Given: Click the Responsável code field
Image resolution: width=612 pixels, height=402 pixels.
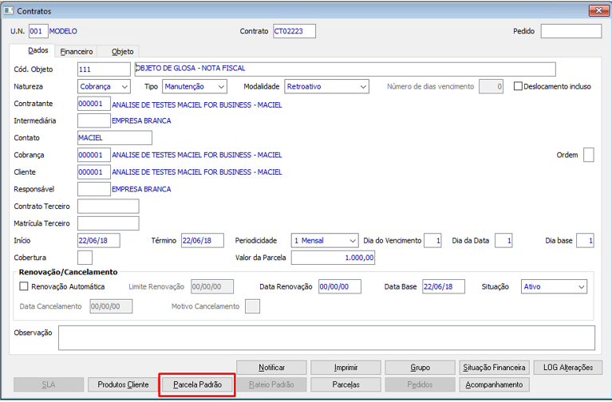Looking at the screenshot, I should coord(94,189).
